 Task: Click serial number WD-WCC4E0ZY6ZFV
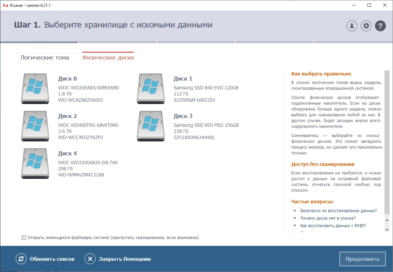click(x=81, y=137)
